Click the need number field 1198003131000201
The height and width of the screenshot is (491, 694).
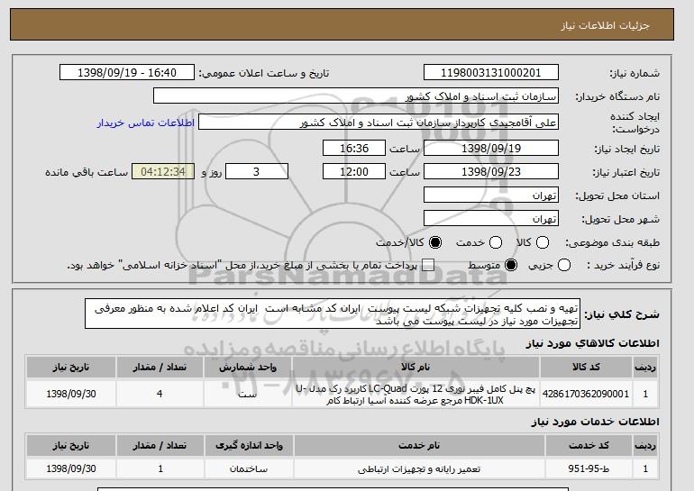click(x=491, y=73)
